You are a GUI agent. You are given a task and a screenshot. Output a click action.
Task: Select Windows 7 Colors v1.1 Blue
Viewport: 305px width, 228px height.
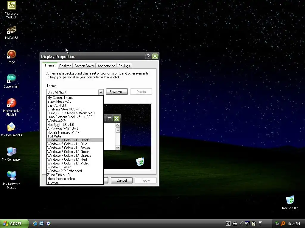(75, 144)
